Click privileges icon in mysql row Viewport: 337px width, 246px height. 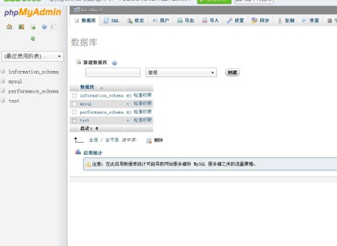tap(129, 103)
